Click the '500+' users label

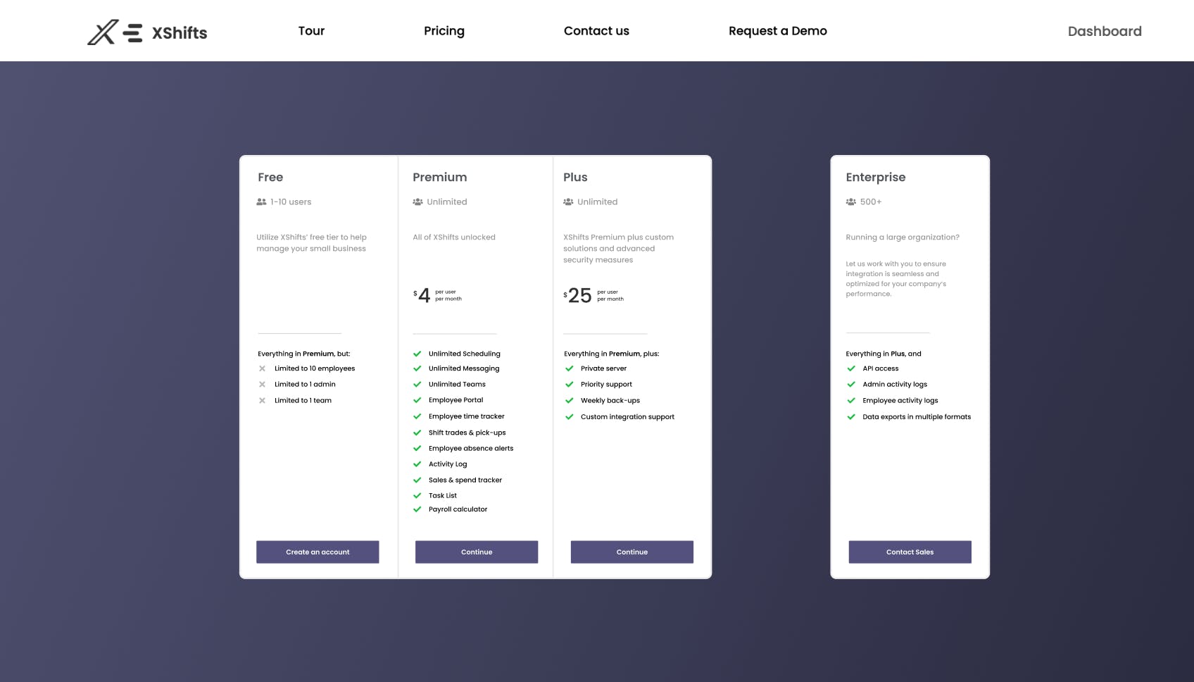coord(871,202)
